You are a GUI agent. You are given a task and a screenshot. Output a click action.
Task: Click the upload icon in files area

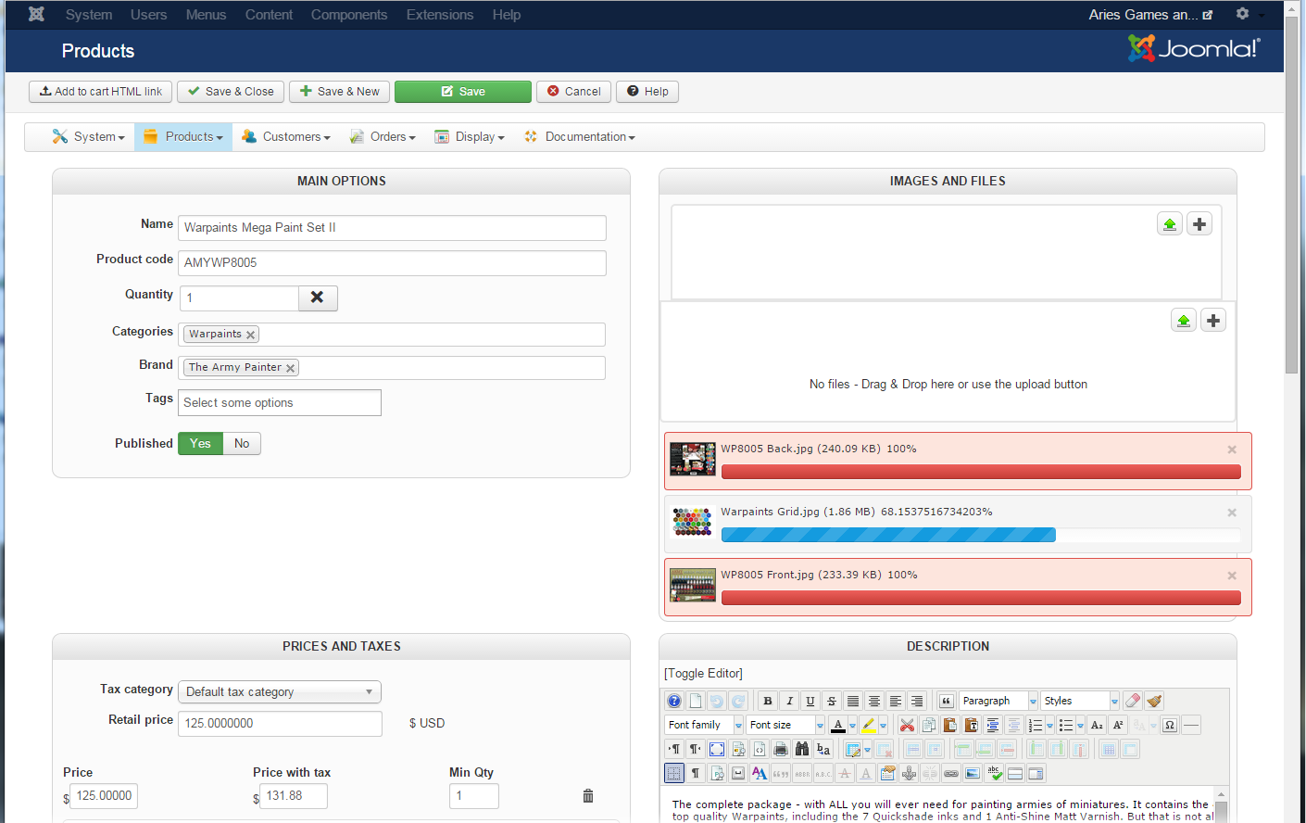tap(1184, 321)
